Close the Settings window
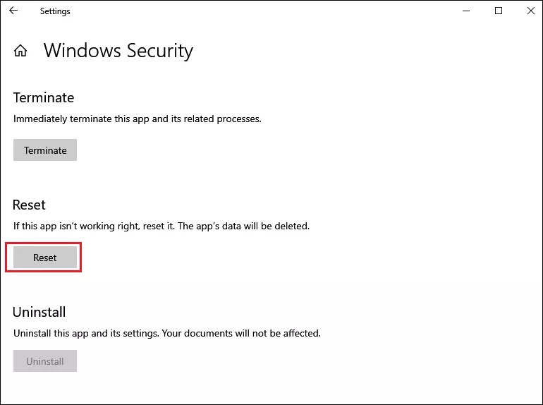This screenshot has width=543, height=405. (x=530, y=11)
